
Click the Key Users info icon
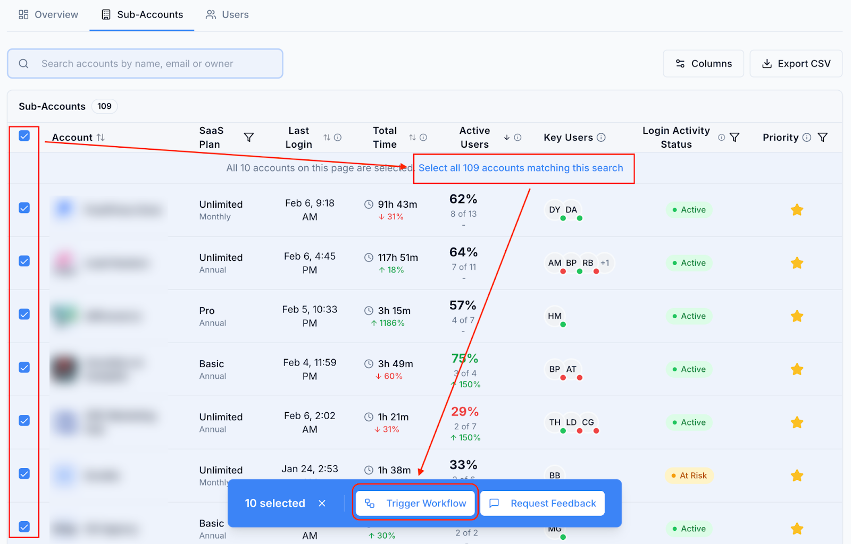click(x=601, y=137)
